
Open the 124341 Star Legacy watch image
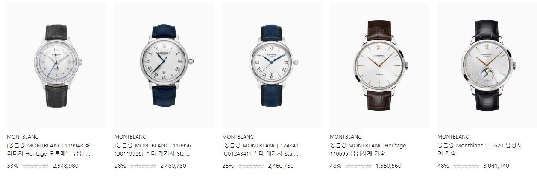coord(272,65)
